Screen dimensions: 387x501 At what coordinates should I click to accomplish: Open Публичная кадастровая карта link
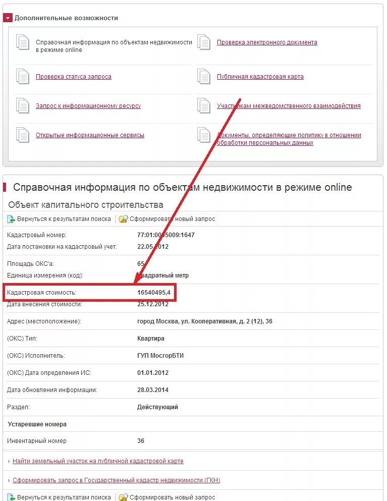[260, 77]
